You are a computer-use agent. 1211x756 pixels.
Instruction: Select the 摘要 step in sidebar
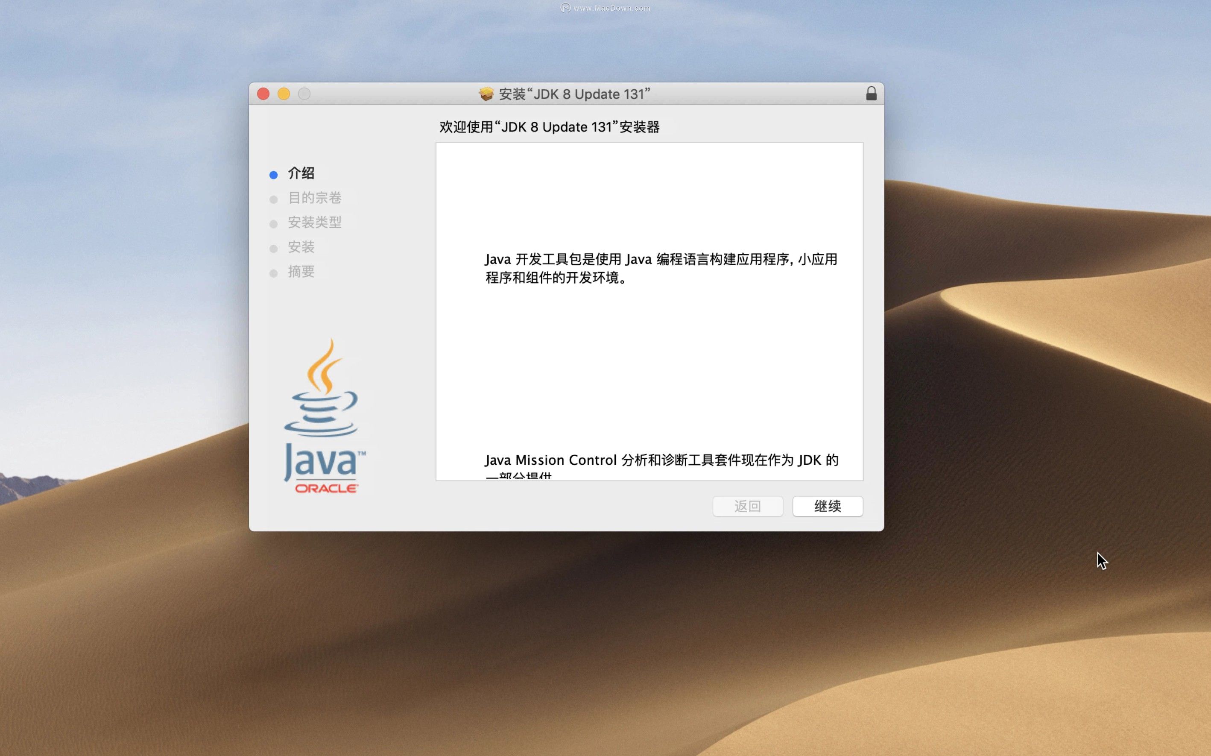[301, 272]
